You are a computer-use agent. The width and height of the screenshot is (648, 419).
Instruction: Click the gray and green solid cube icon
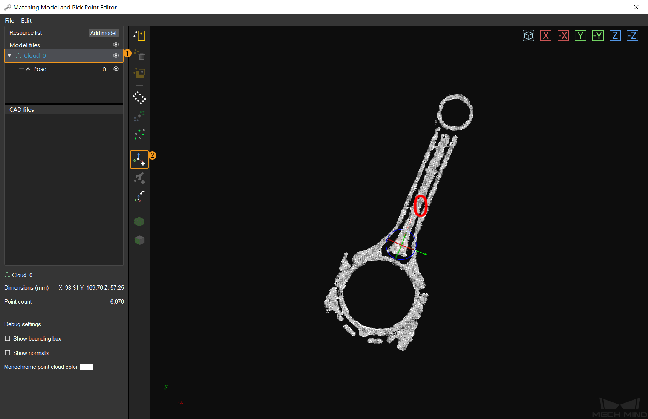point(139,240)
